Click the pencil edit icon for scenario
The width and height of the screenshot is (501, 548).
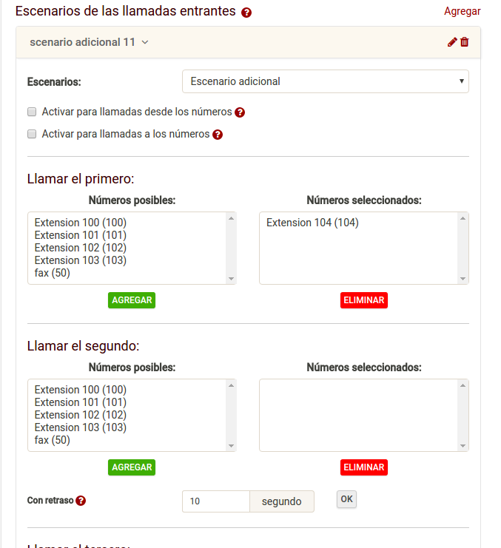452,42
